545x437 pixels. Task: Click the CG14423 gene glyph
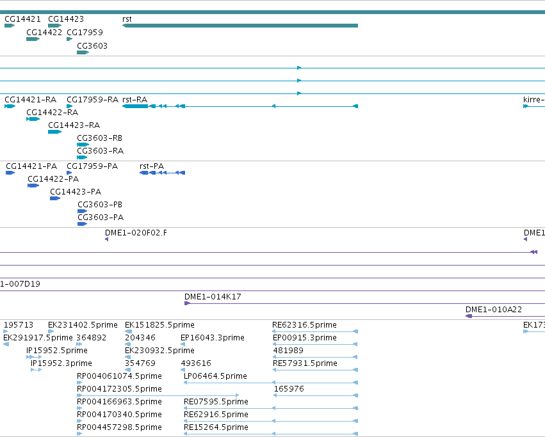coord(54,26)
